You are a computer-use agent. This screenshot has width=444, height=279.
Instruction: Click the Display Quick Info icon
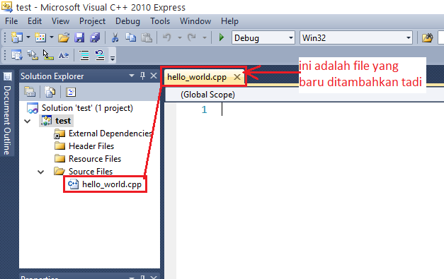click(x=48, y=55)
